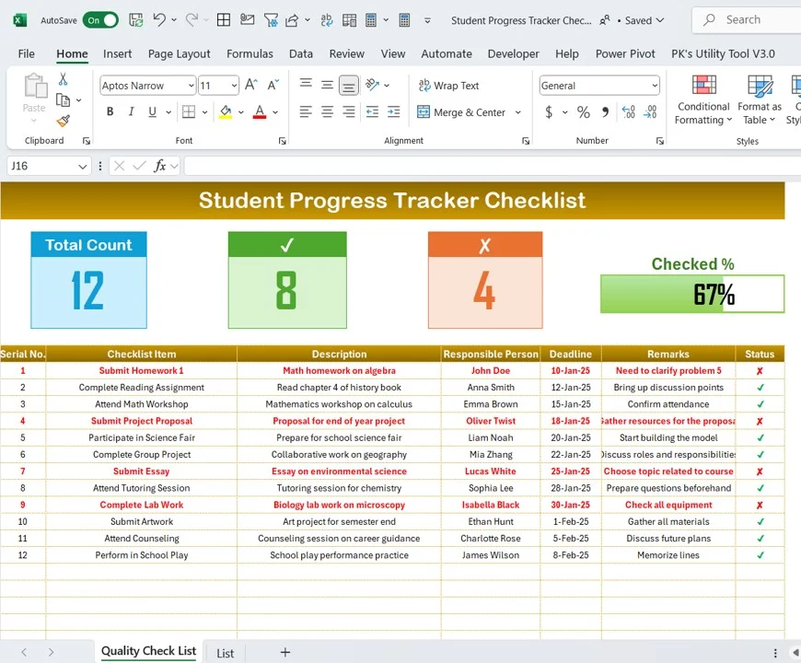Click the Copy icon
Screen dimensions: 801x663
click(x=63, y=100)
